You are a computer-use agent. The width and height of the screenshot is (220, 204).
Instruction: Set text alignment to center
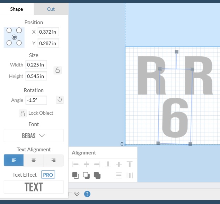tap(34, 160)
